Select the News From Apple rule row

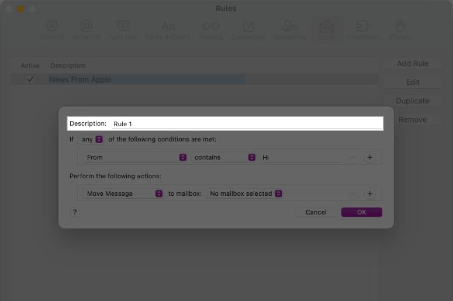195,79
